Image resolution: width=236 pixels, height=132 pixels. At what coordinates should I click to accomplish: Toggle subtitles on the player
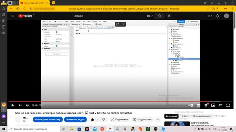[198, 105]
